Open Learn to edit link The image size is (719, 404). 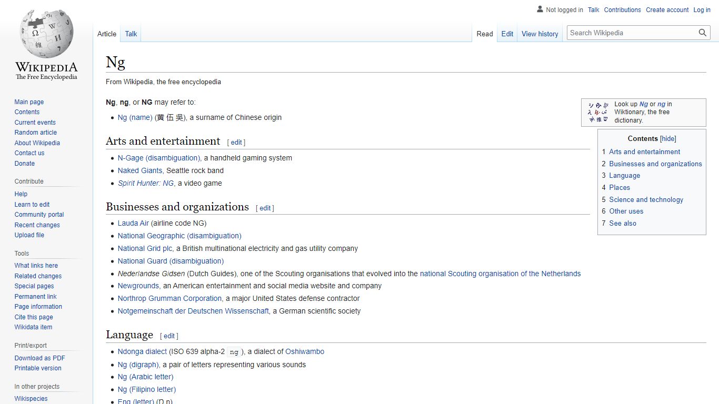pos(32,205)
